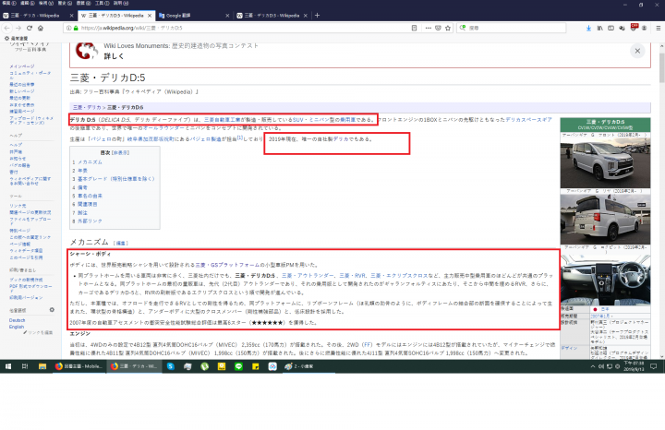Image resolution: width=665 pixels, height=430 pixels.
Task: Close the first 三菱・デリカ Wikipedia tab
Action: (x=71, y=16)
